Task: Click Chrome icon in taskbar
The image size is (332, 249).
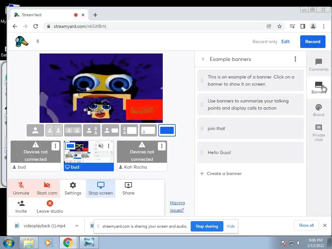Action: coord(68,243)
